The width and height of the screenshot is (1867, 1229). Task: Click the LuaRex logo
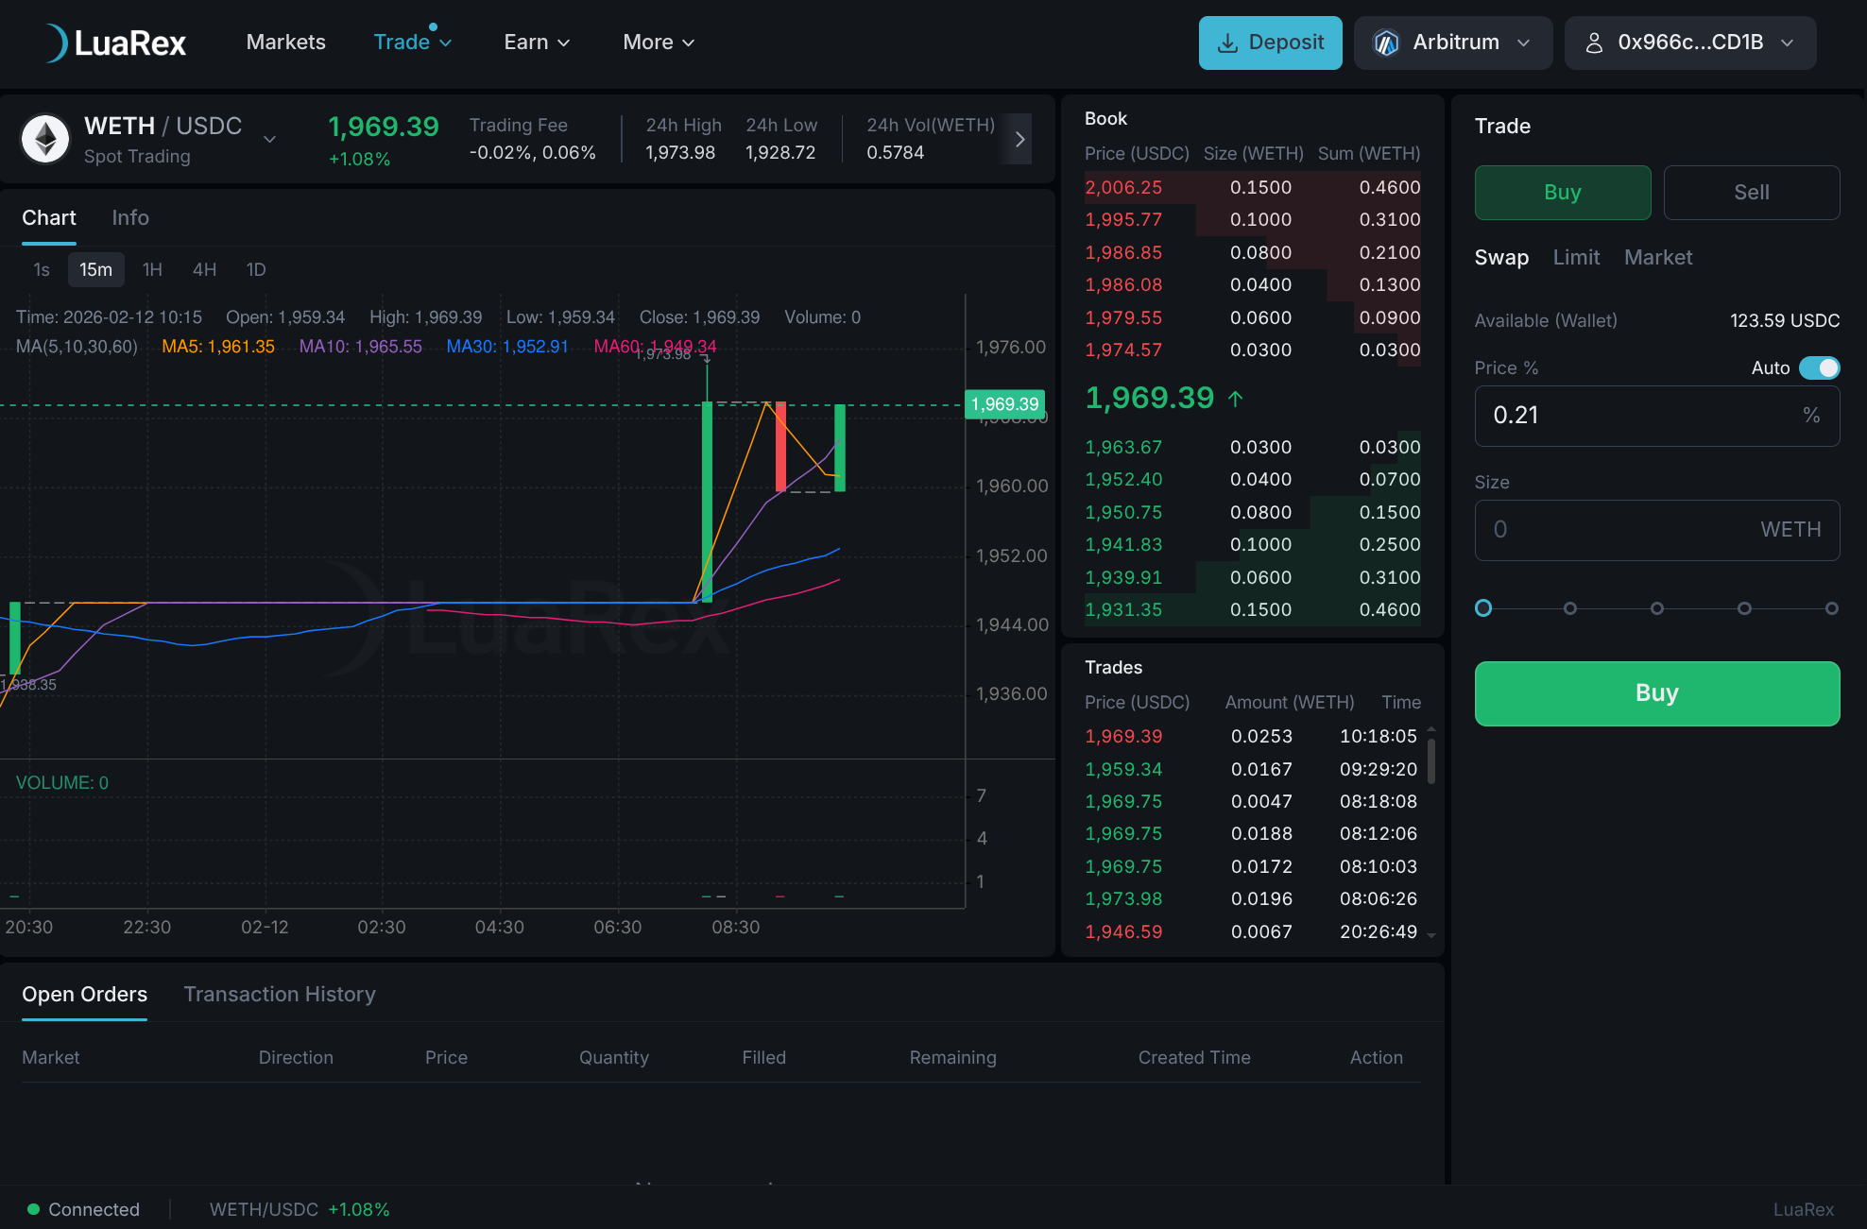tap(115, 43)
